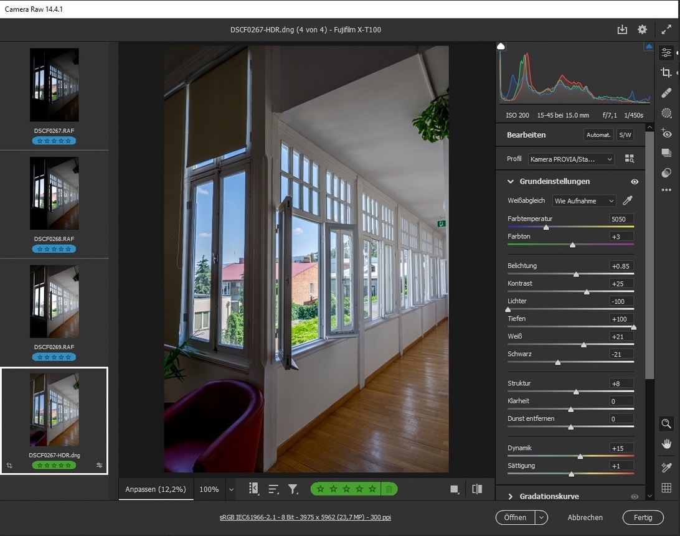Browse profiles with grid icon
680x536 pixels.
[629, 159]
